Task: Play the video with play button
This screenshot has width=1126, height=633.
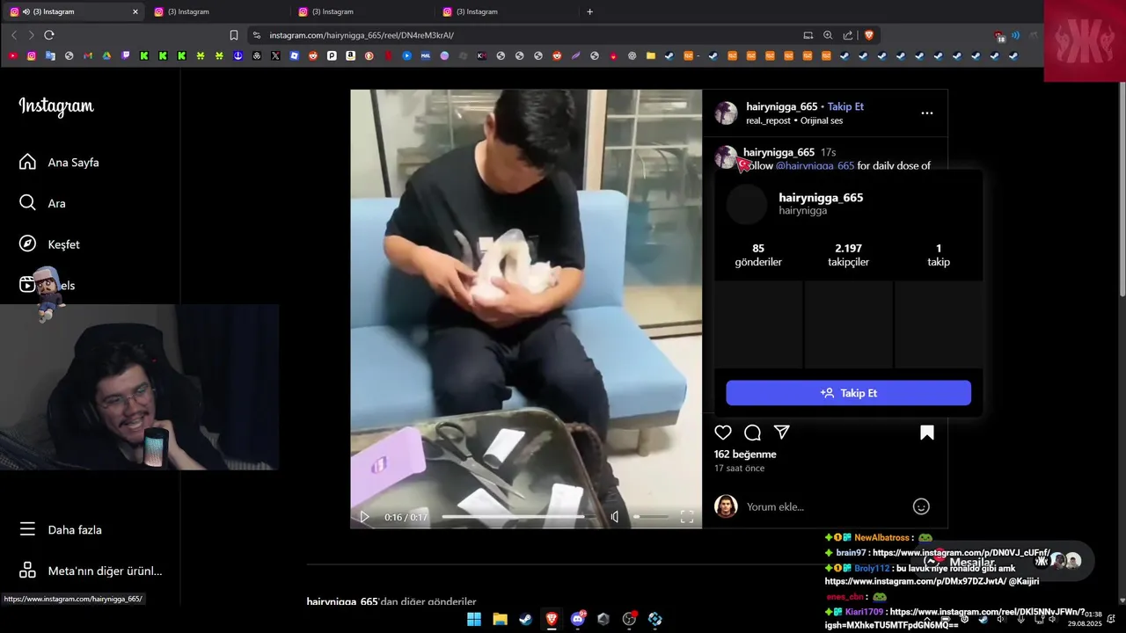Action: 364,517
